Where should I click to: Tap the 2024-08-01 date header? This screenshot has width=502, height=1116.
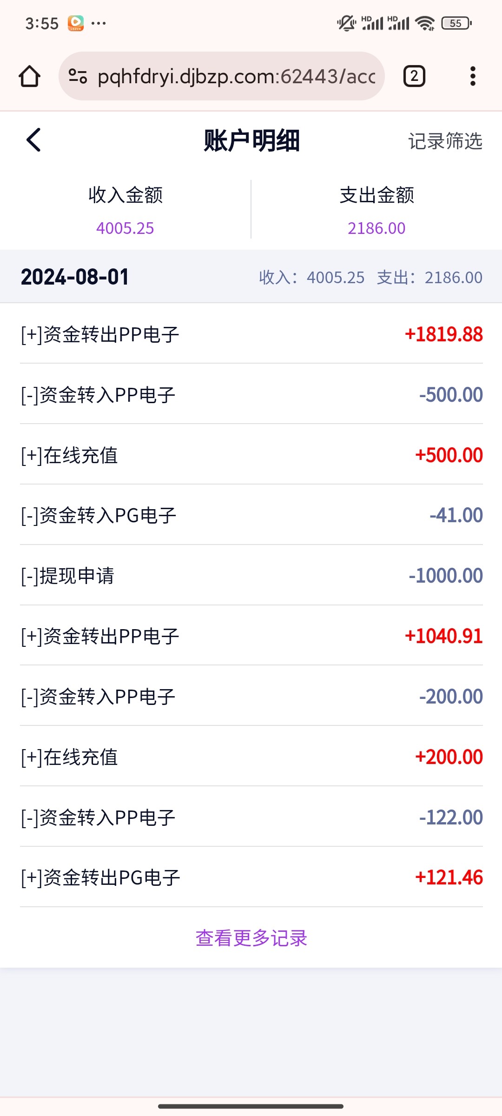pos(75,277)
